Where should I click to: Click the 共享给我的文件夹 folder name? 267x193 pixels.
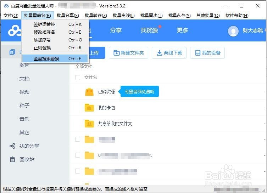point(115,124)
